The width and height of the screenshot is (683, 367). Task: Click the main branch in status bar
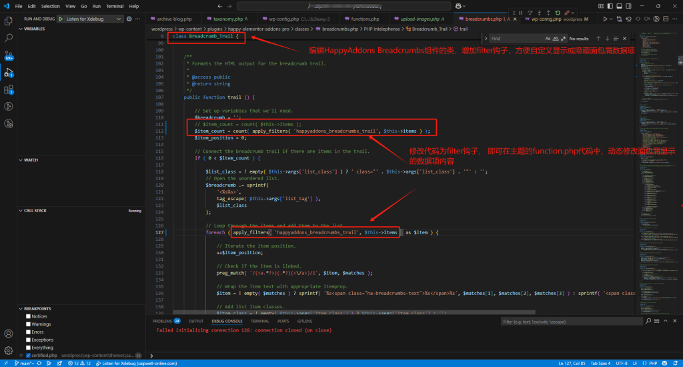(x=23, y=363)
